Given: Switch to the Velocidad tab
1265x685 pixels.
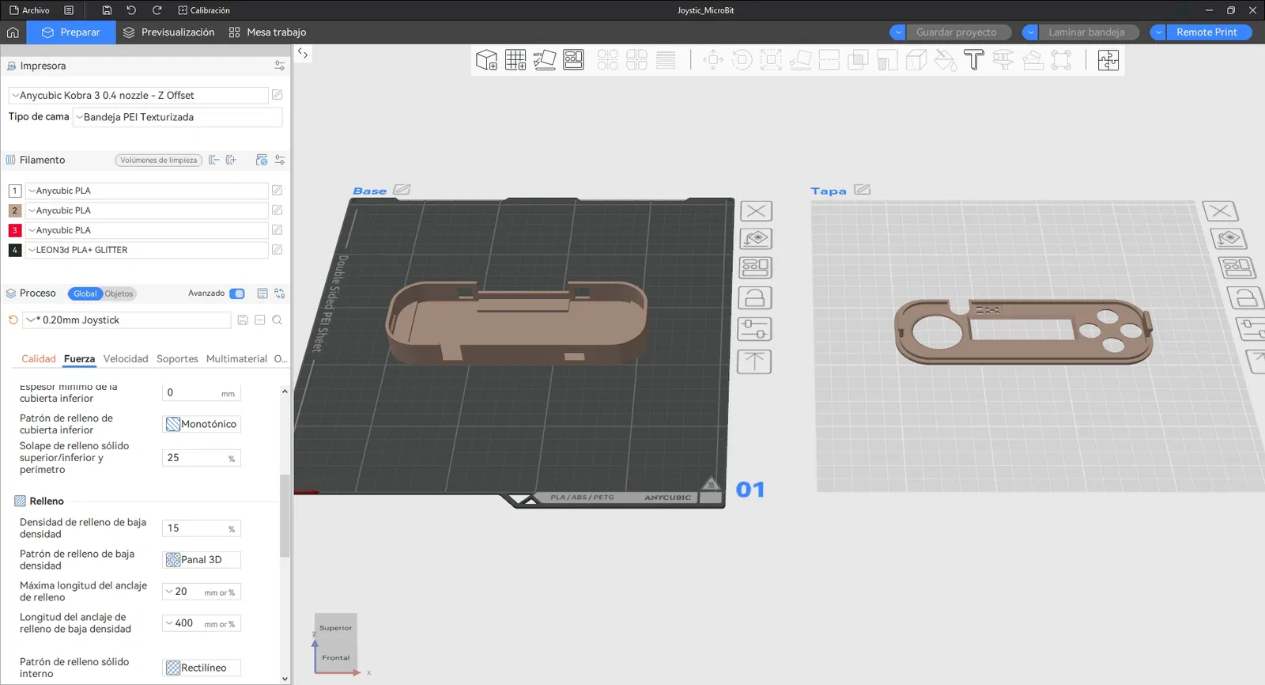Looking at the screenshot, I should [x=126, y=359].
